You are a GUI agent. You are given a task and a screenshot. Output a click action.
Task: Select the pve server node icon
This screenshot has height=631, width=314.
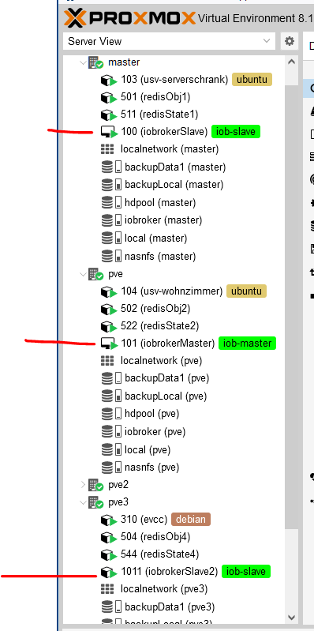point(95,274)
